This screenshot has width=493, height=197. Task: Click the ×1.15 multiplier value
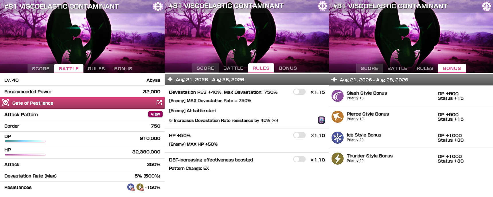click(317, 92)
